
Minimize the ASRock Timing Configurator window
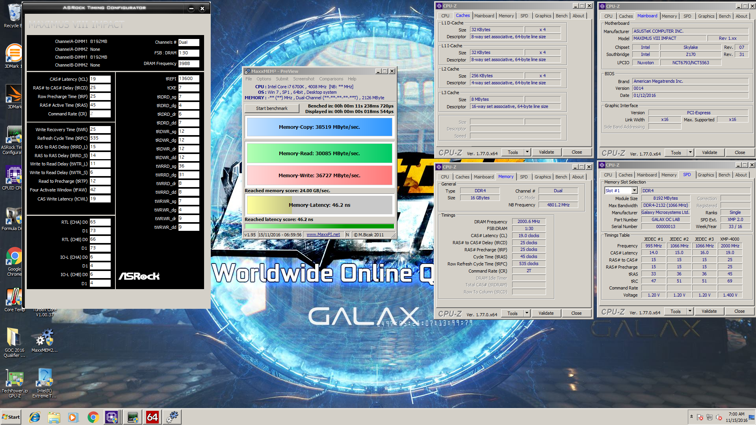pyautogui.click(x=191, y=8)
